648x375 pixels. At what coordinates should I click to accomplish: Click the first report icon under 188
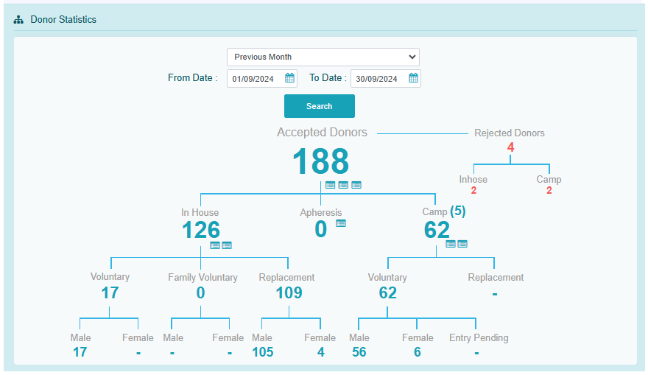tap(331, 185)
